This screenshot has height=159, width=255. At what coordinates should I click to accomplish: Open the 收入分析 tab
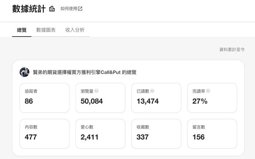pos(75,30)
